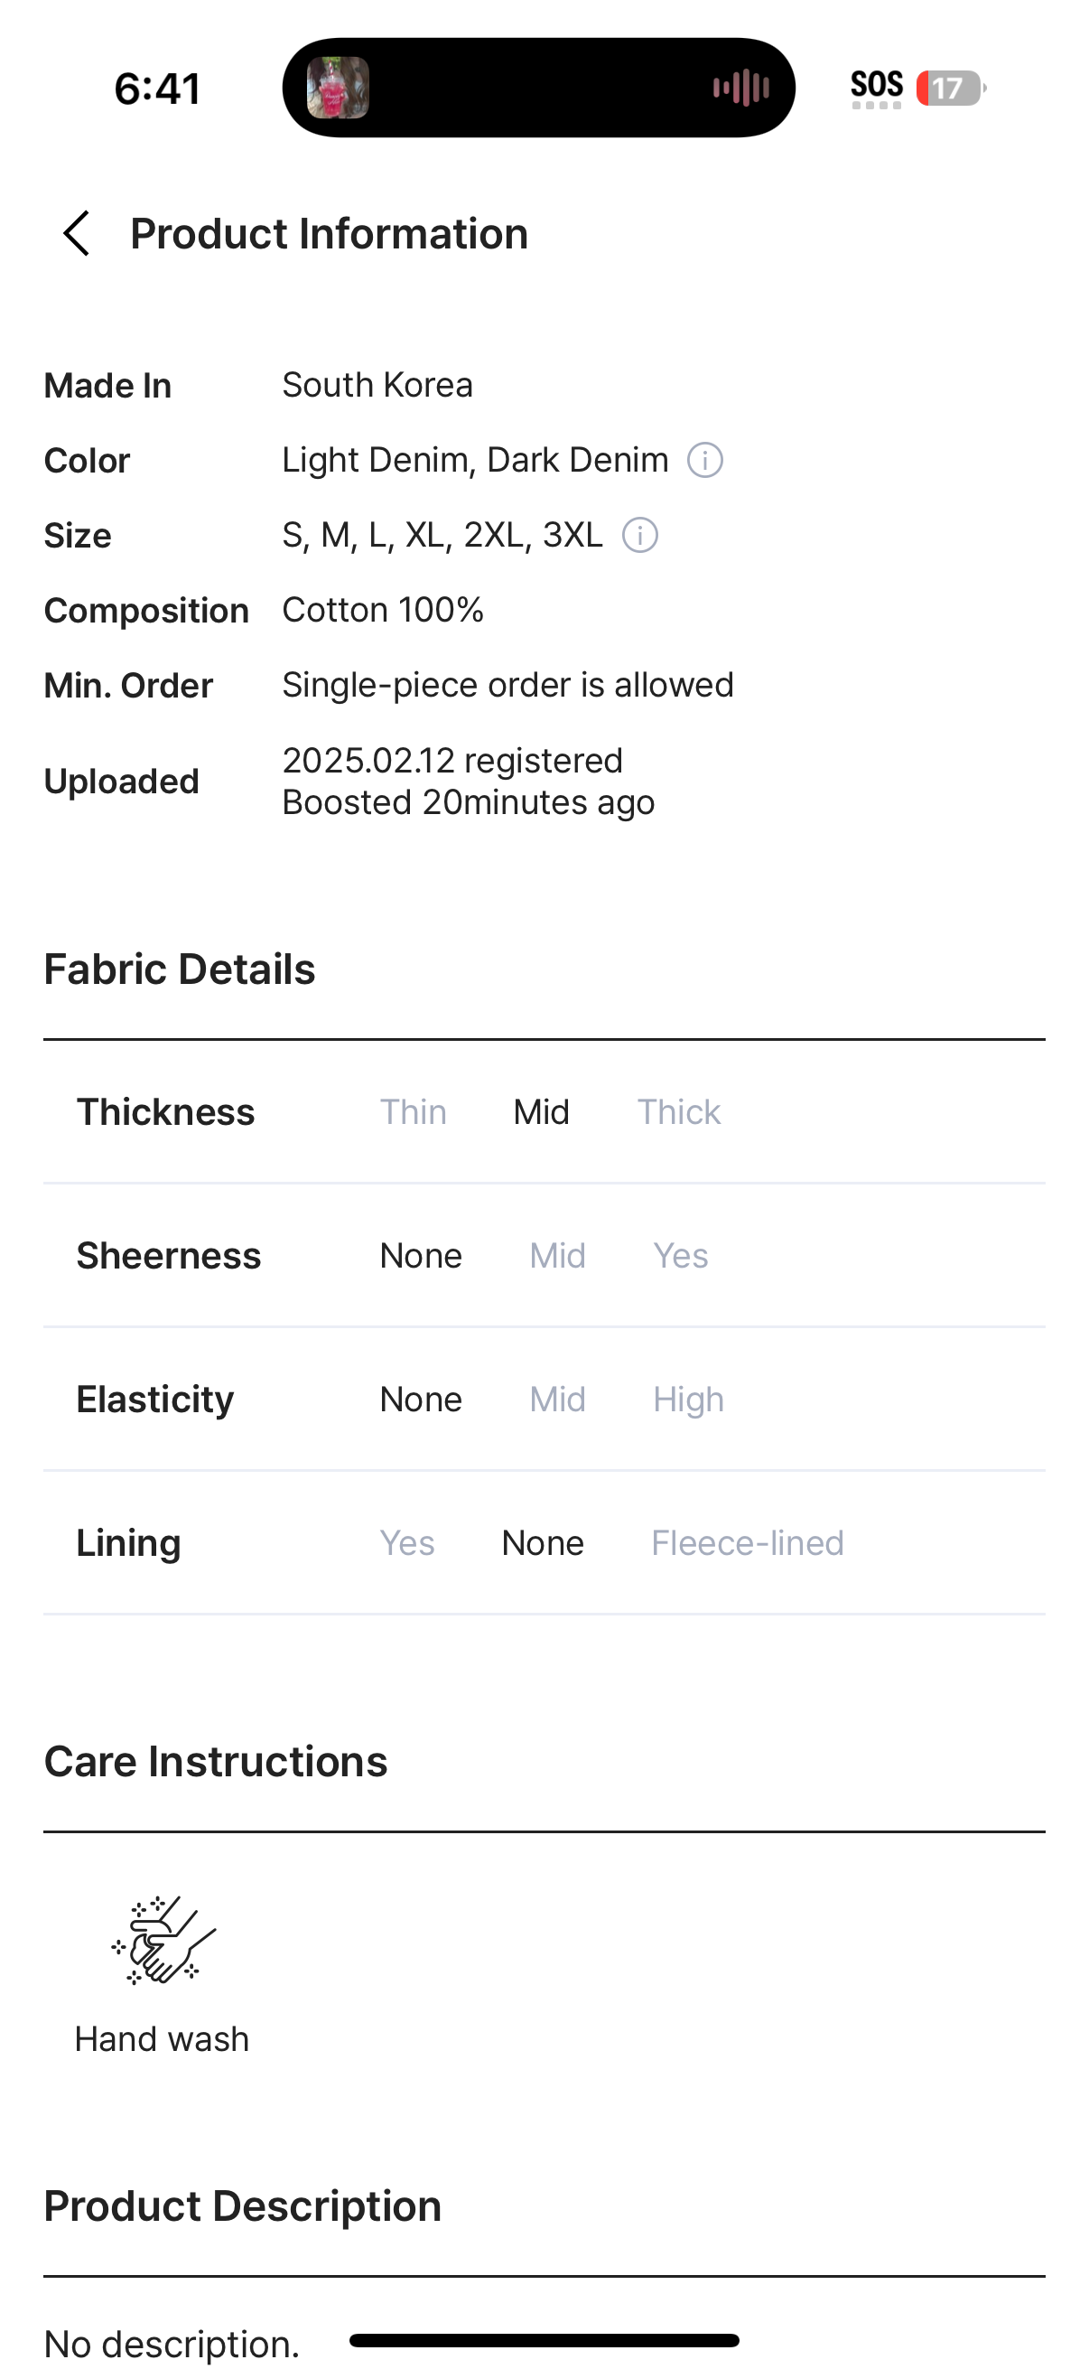1089x2369 pixels.
Task: Select High for Elasticity
Action: click(688, 1400)
